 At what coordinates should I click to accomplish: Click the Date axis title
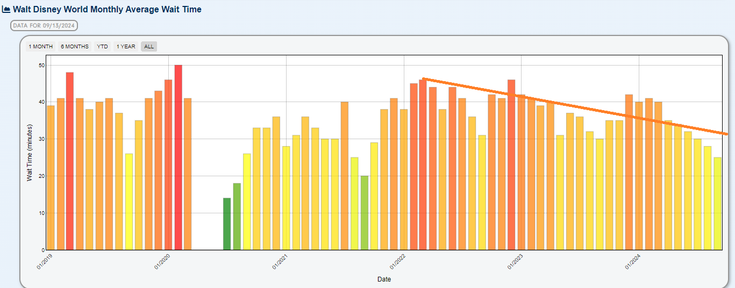pos(384,279)
